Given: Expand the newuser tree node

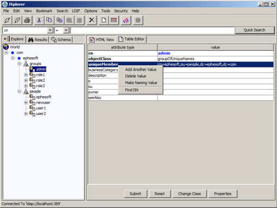Looking at the screenshot, I should (x=26, y=102).
